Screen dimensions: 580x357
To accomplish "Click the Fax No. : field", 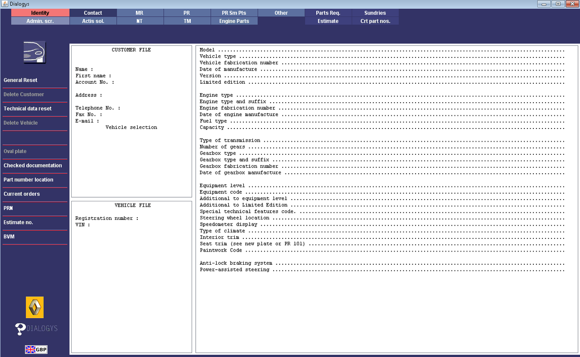I will (89, 114).
